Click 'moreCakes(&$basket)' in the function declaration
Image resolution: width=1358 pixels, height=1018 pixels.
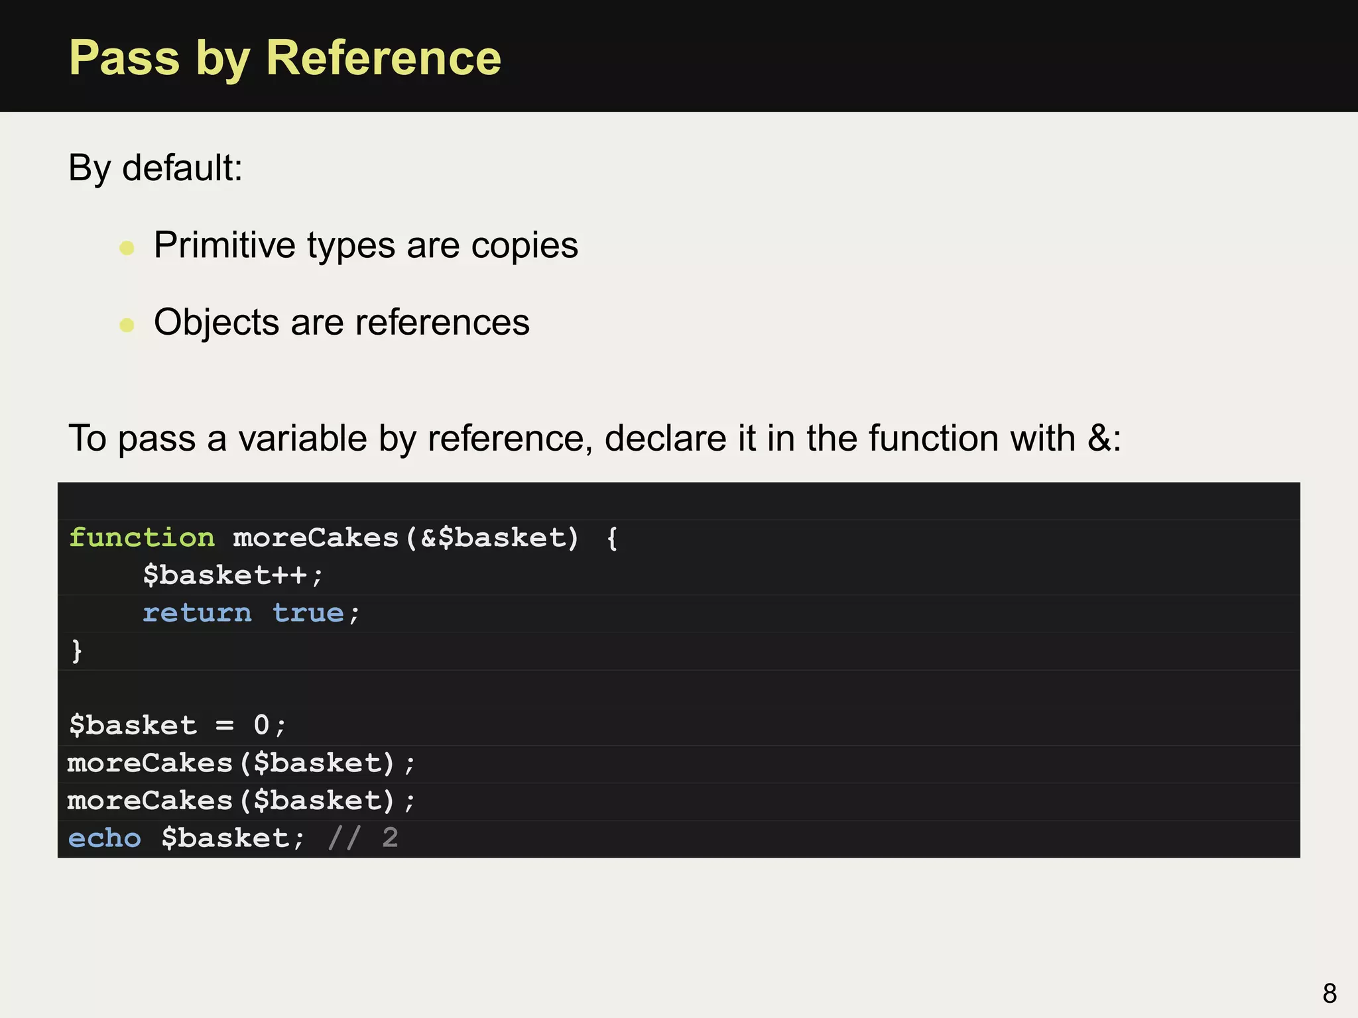point(406,537)
